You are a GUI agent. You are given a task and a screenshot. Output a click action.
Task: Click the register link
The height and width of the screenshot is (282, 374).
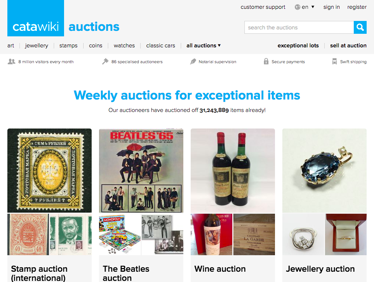tap(357, 7)
